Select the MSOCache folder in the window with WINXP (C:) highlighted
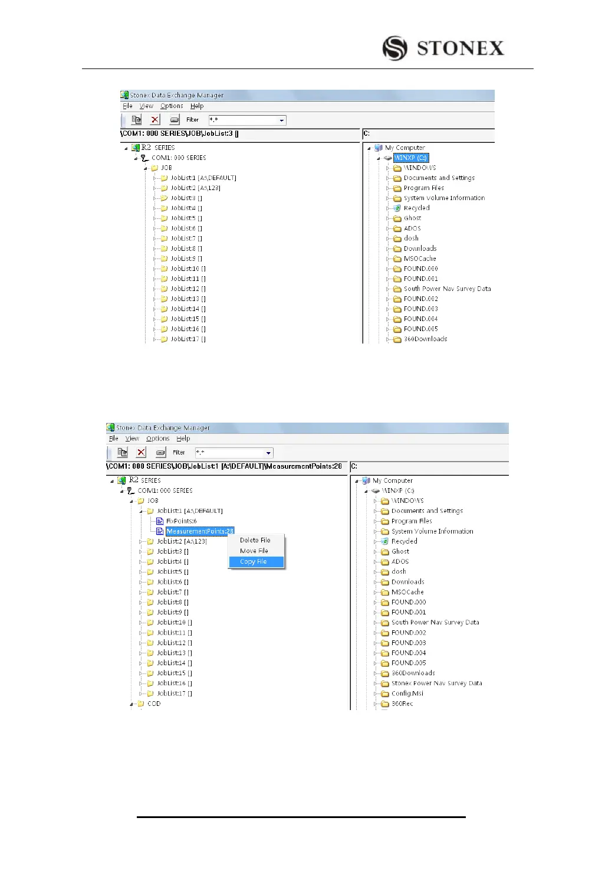The width and height of the screenshot is (615, 870). (420, 259)
